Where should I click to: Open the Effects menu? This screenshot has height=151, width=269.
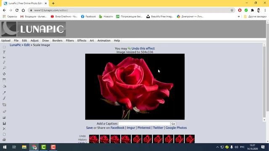(x=82, y=41)
